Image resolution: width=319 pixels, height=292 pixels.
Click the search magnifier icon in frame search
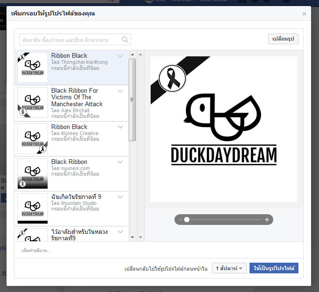[x=125, y=40]
